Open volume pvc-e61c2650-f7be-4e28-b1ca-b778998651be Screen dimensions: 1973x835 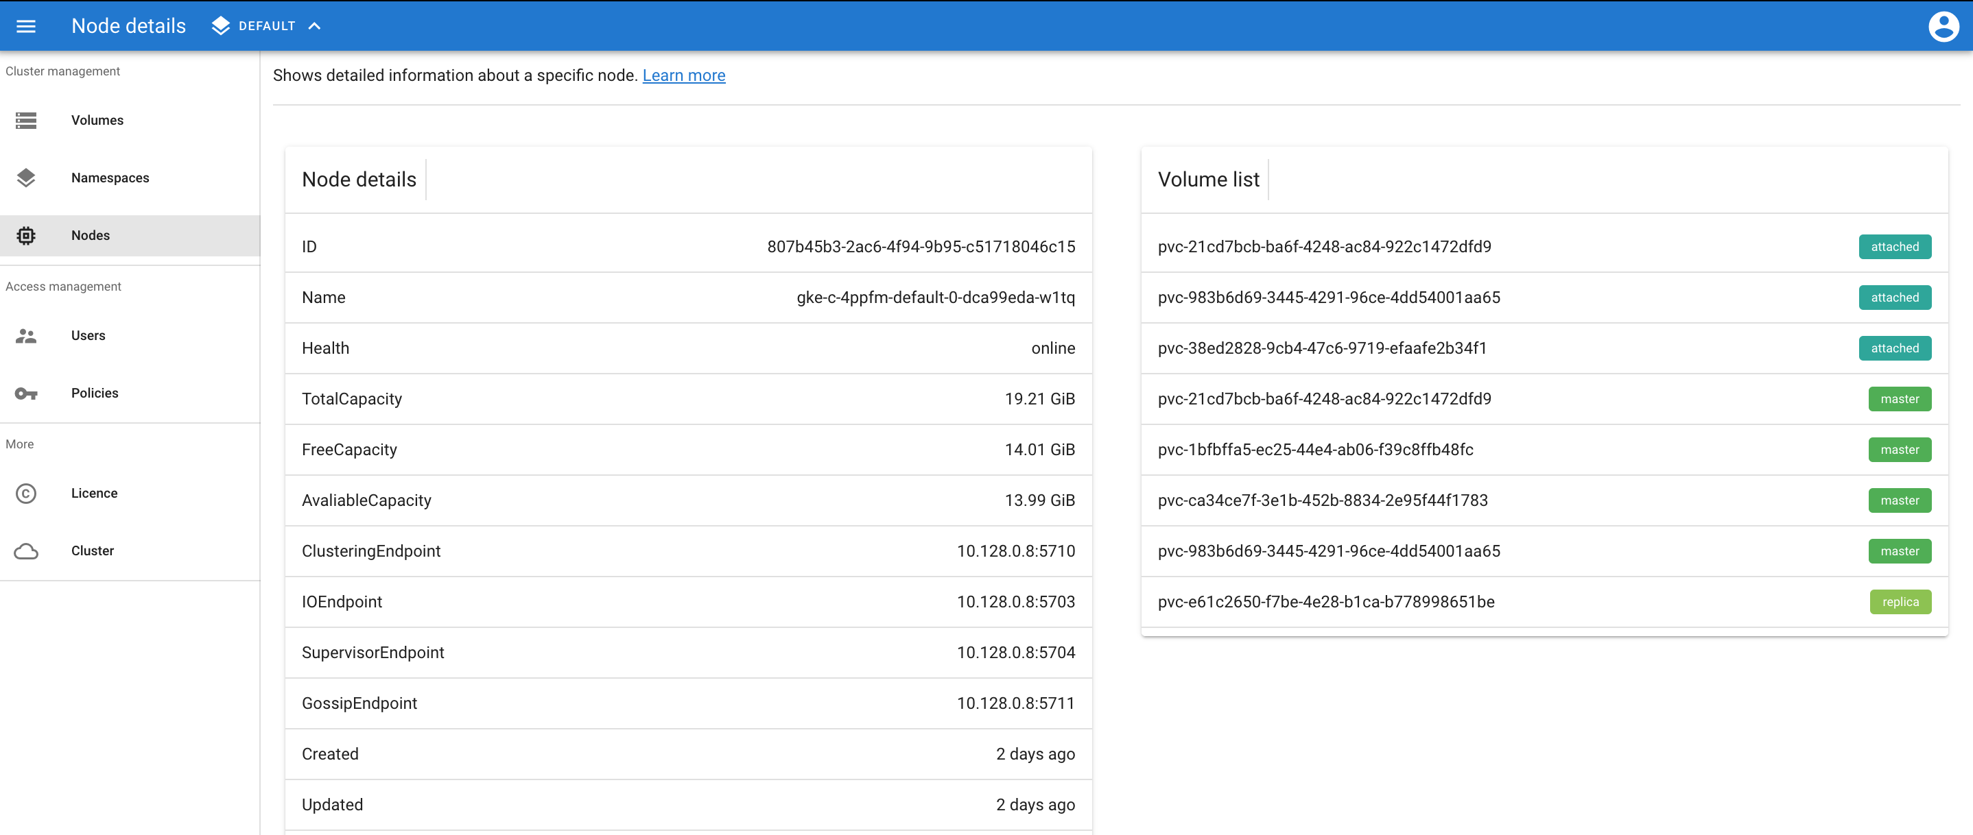tap(1325, 603)
